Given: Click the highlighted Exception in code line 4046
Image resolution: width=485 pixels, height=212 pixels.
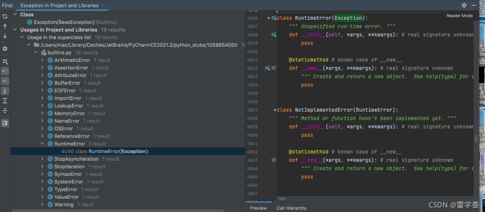Looking at the screenshot, I should point(348,18).
